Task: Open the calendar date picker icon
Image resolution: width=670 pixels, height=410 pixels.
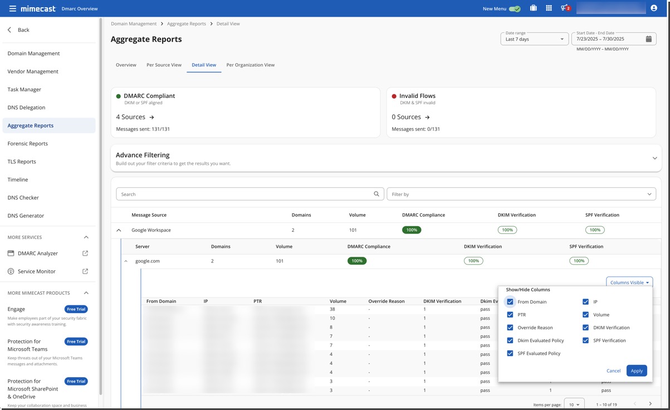Action: [x=649, y=39]
